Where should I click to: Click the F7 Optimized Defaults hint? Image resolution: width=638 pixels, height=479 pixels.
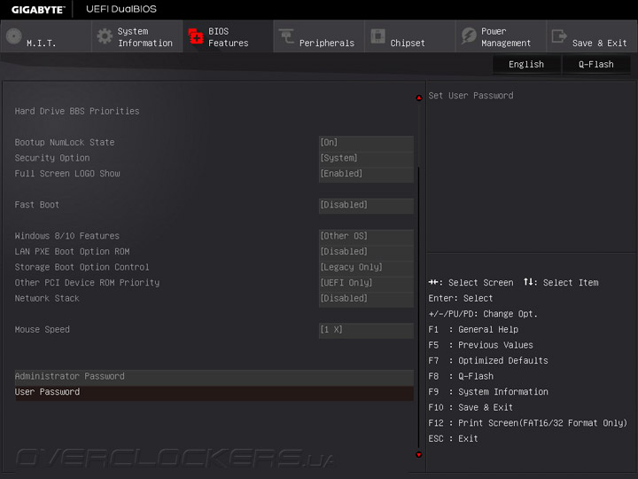[x=488, y=361]
